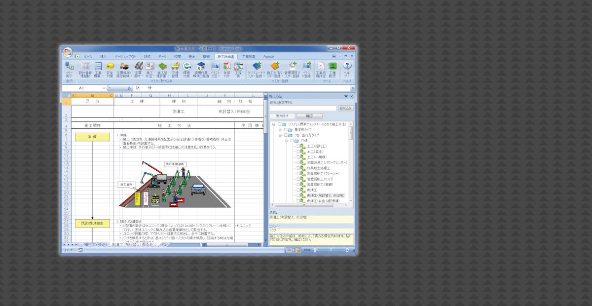Click the Office button orb
Image resolution: width=592 pixels, height=306 pixels.
68,52
